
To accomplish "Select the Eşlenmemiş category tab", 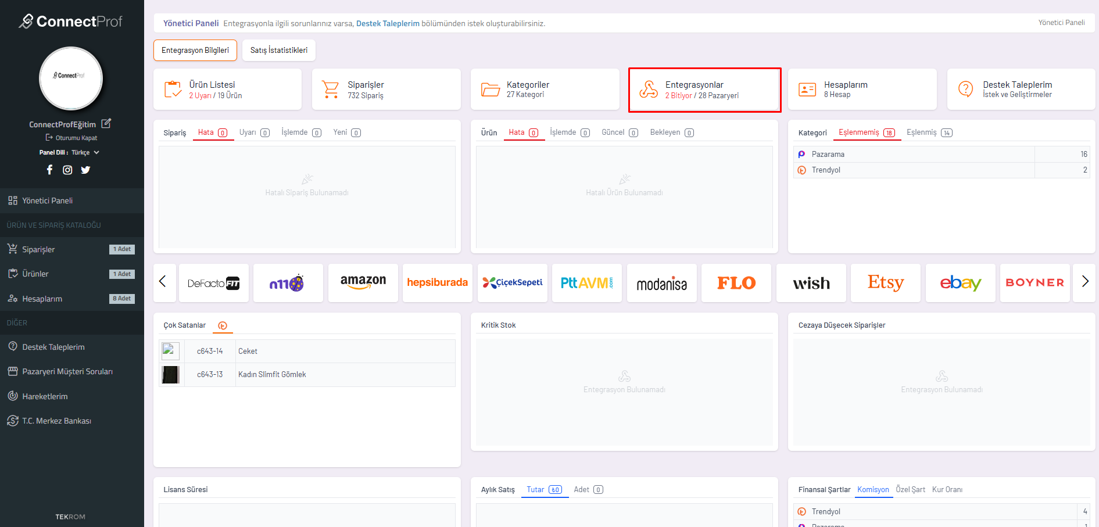I will pyautogui.click(x=867, y=132).
